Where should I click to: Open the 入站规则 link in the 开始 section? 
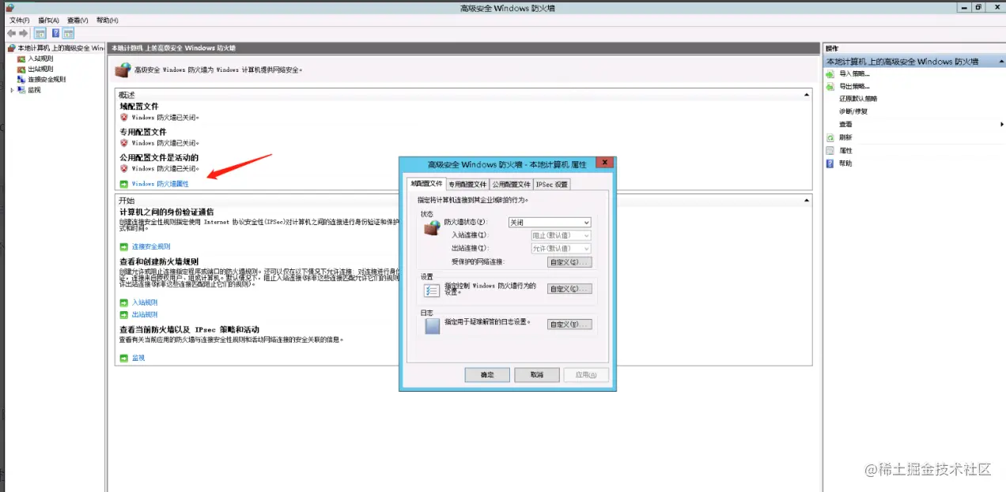[x=145, y=302]
